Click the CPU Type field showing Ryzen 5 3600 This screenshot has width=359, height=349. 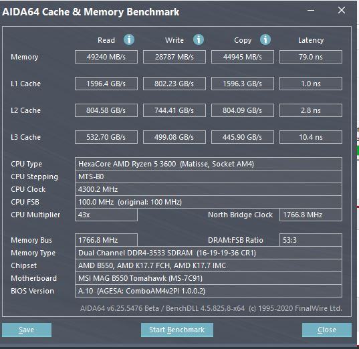click(209, 164)
